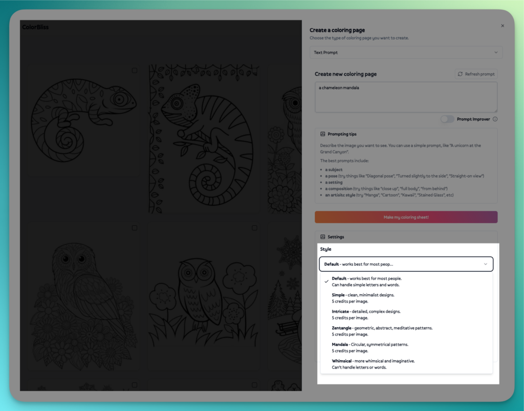Click the 'a composition' tip line
Screen dimensions: 524x411
coord(386,189)
